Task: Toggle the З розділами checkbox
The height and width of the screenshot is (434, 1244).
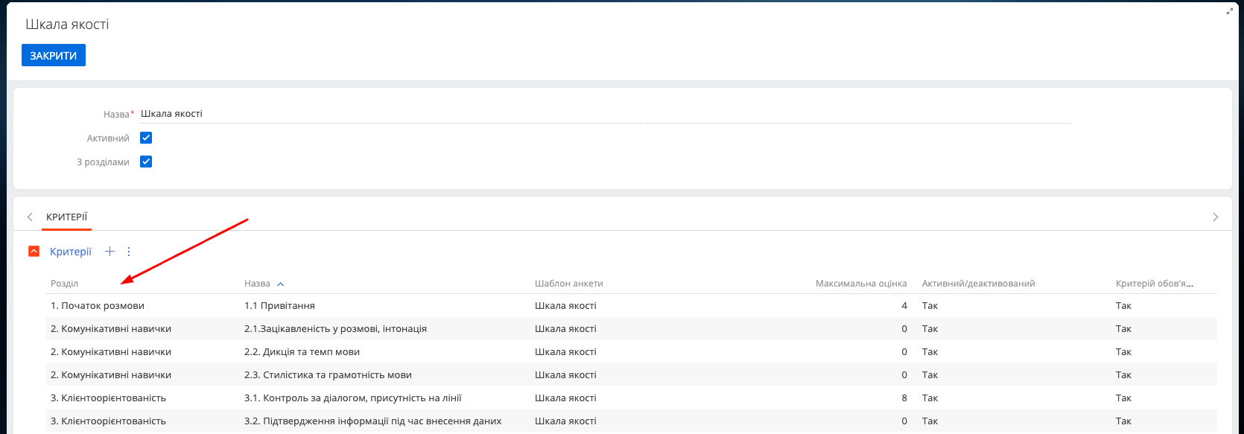Action: pyautogui.click(x=146, y=162)
